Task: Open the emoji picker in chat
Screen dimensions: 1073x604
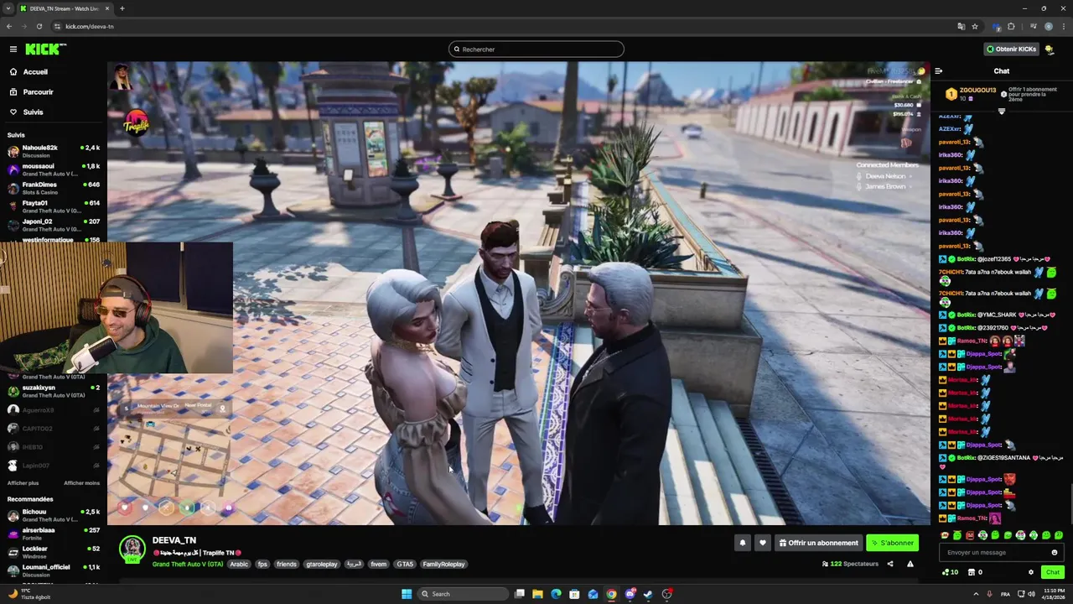Action: [1055, 553]
